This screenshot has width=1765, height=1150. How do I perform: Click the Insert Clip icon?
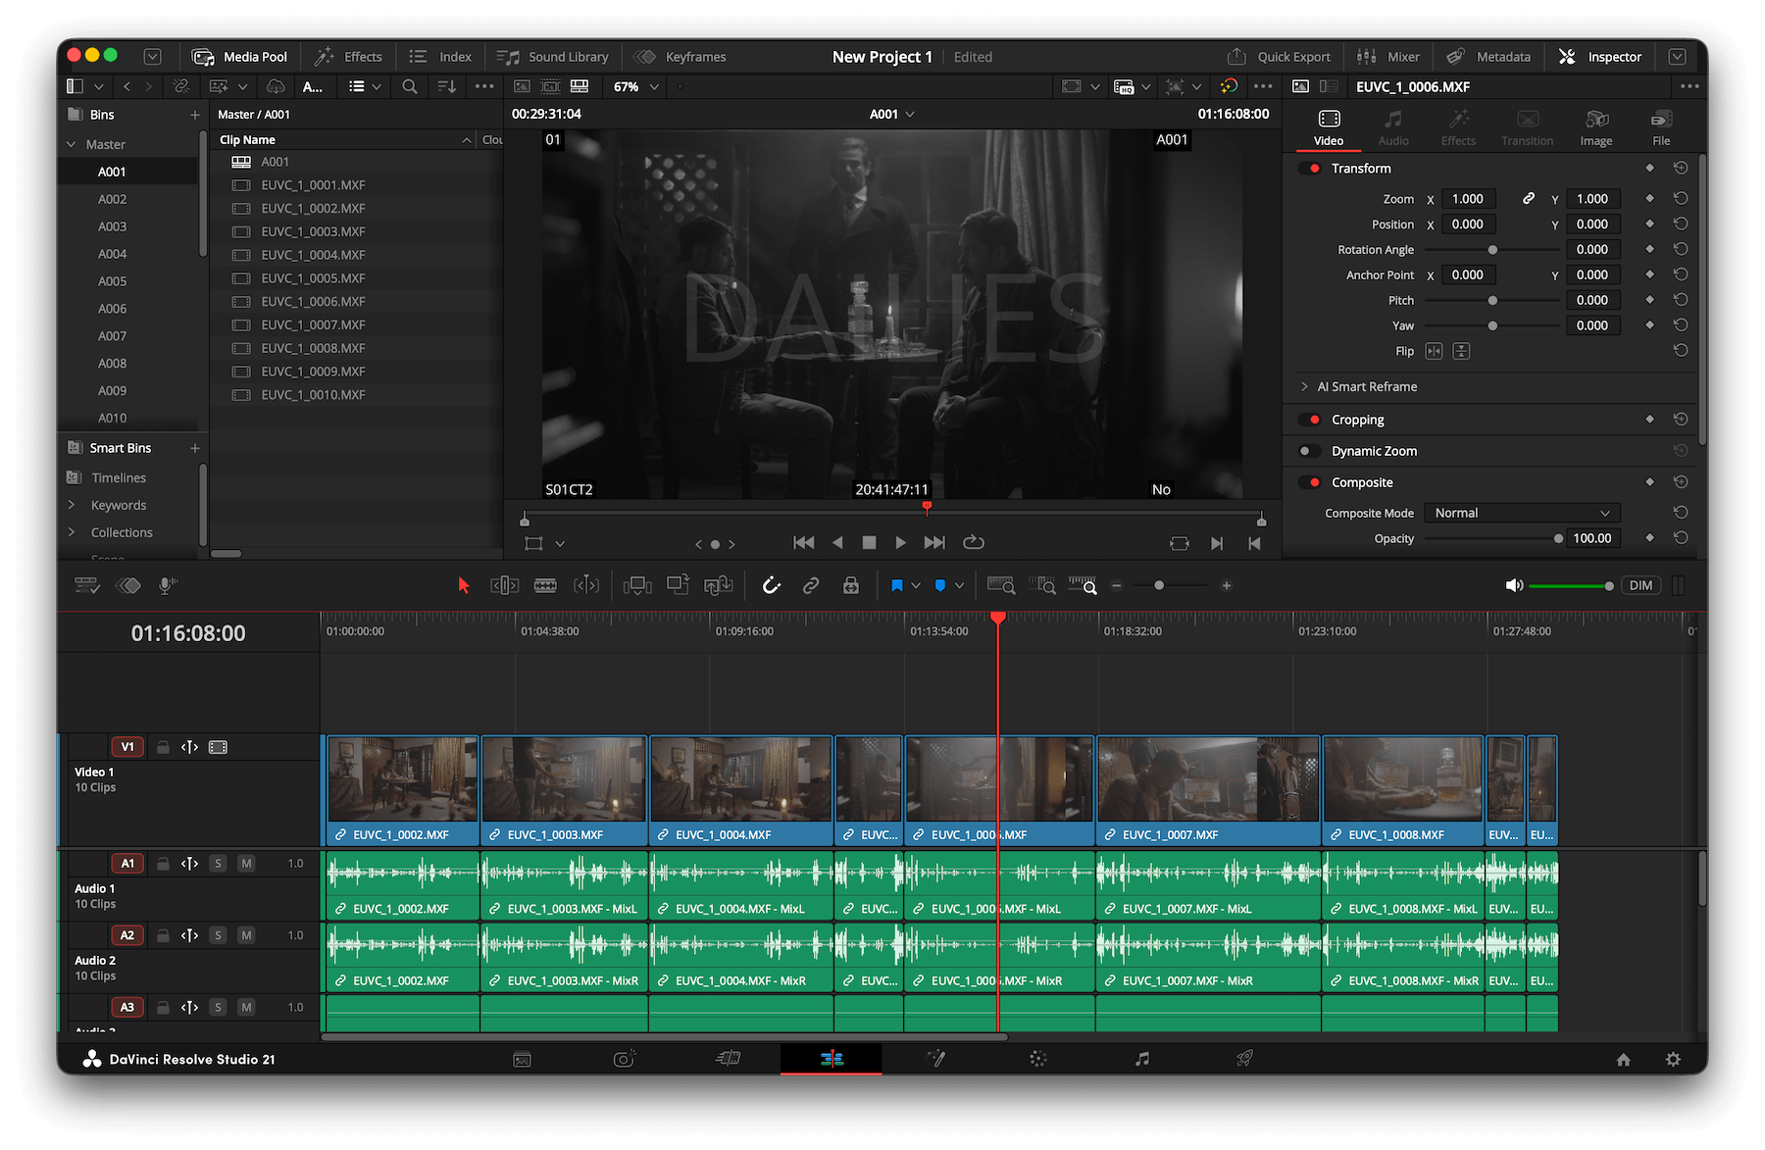click(637, 585)
